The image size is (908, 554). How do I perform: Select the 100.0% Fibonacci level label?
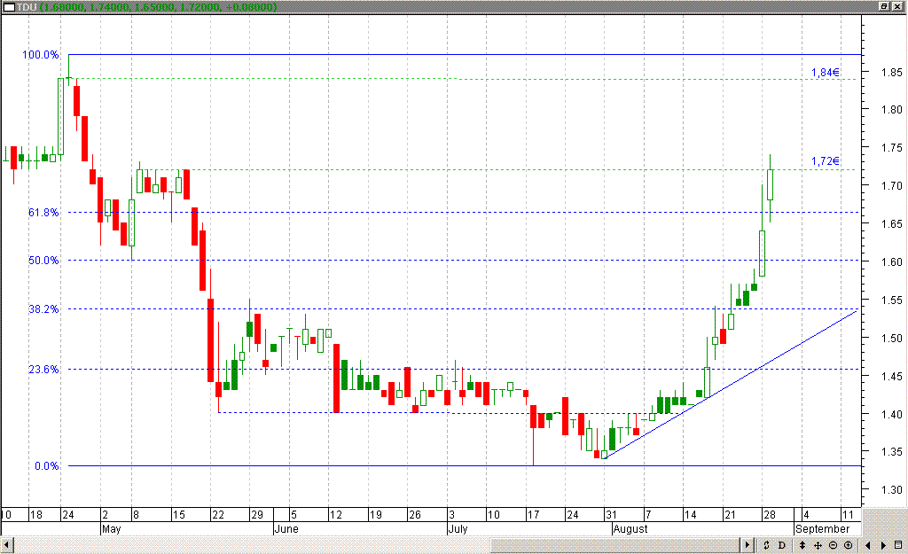click(x=41, y=55)
